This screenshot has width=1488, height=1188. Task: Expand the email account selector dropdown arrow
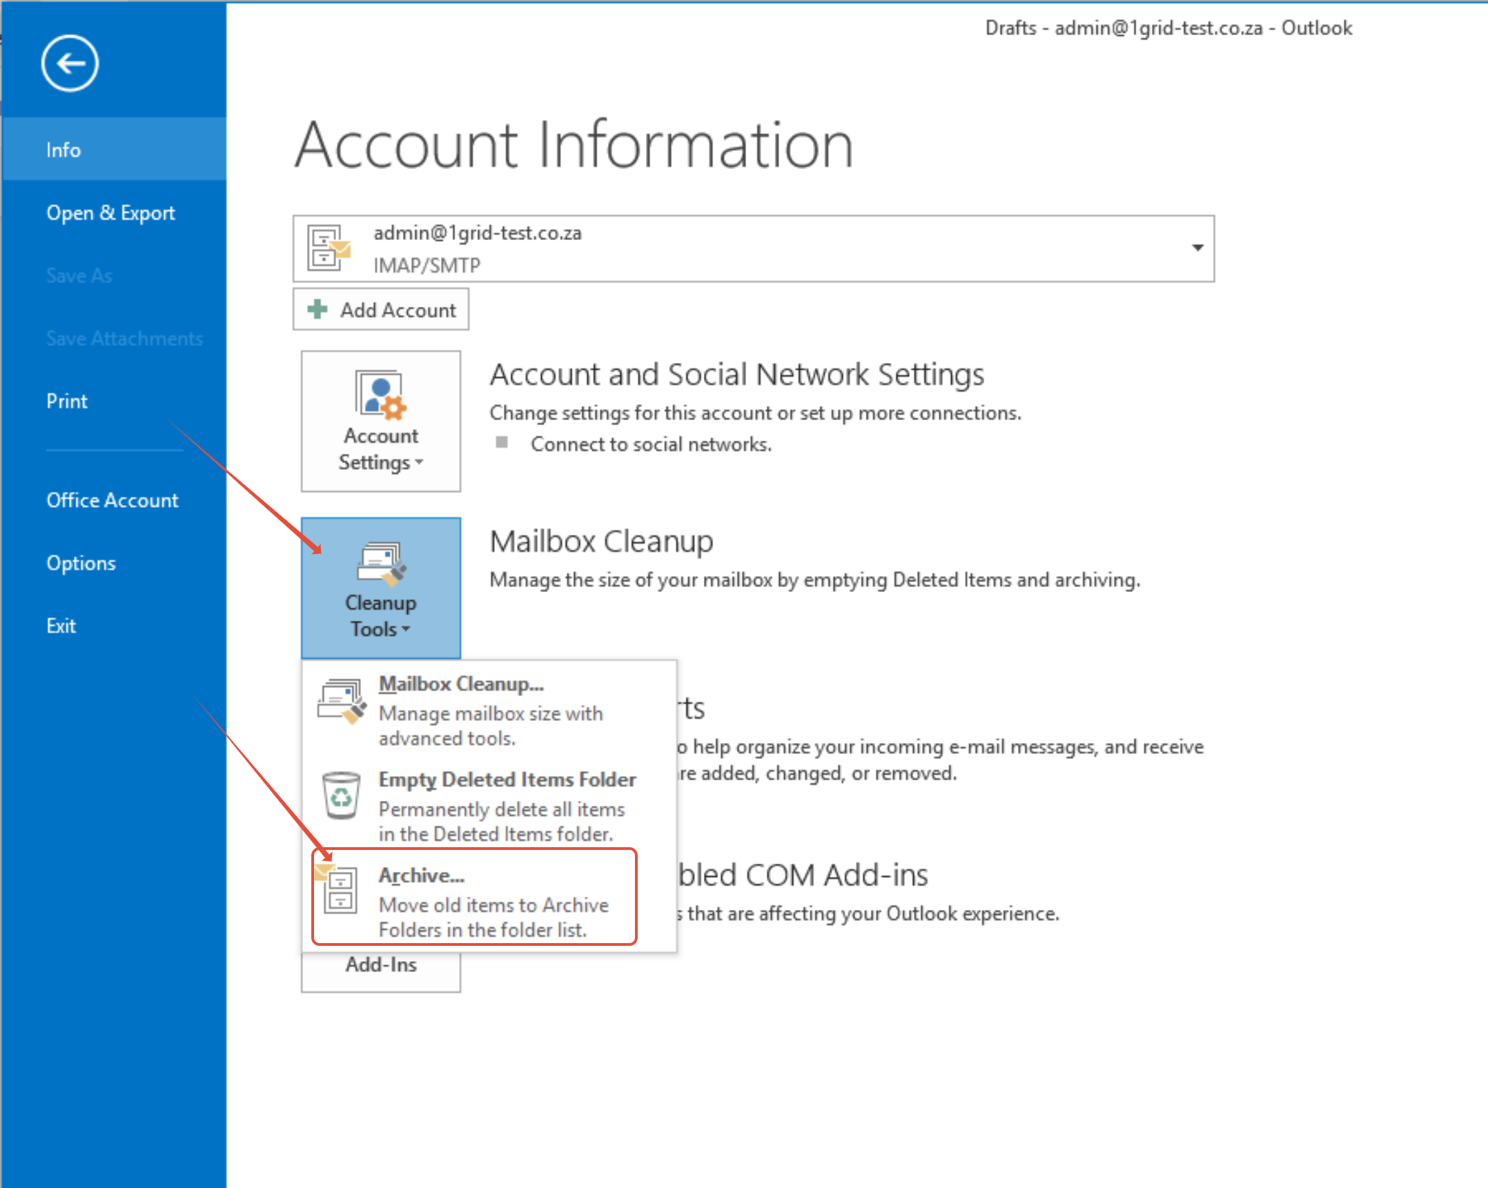coord(1197,248)
